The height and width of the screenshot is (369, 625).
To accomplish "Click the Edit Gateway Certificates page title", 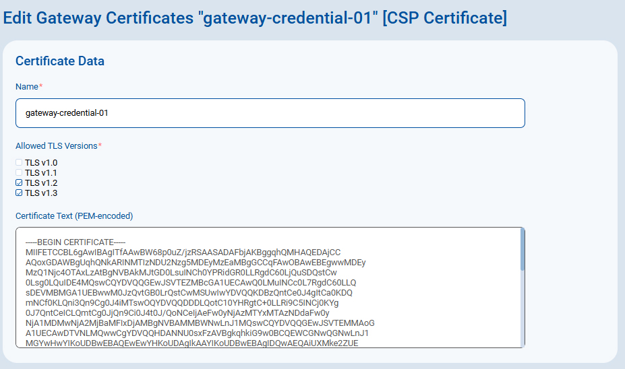I will pyautogui.click(x=255, y=18).
